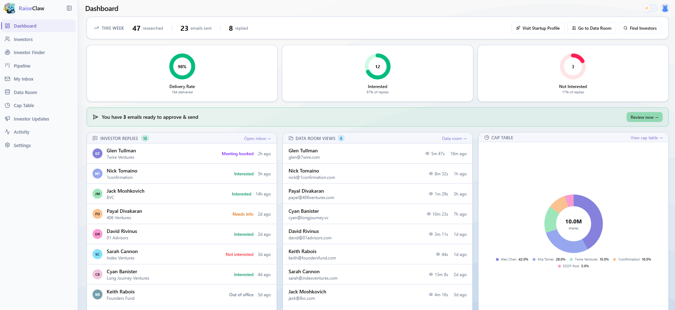Click the eye icon beside 3m 11s
The width and height of the screenshot is (675, 310).
point(431,234)
